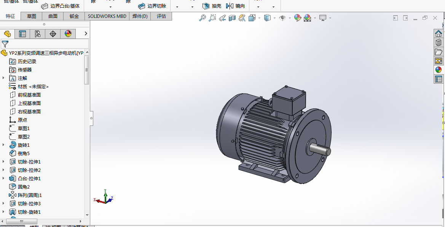Open the PropertyManager tab icon

[x=22, y=34]
